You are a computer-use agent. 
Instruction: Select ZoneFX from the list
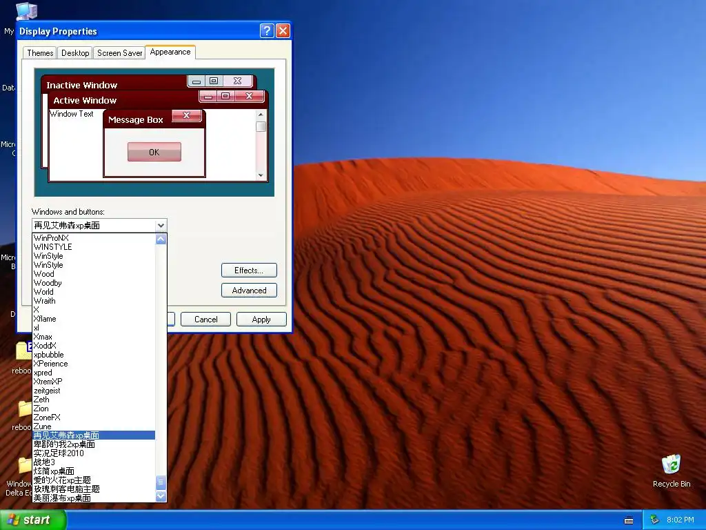tap(94, 418)
